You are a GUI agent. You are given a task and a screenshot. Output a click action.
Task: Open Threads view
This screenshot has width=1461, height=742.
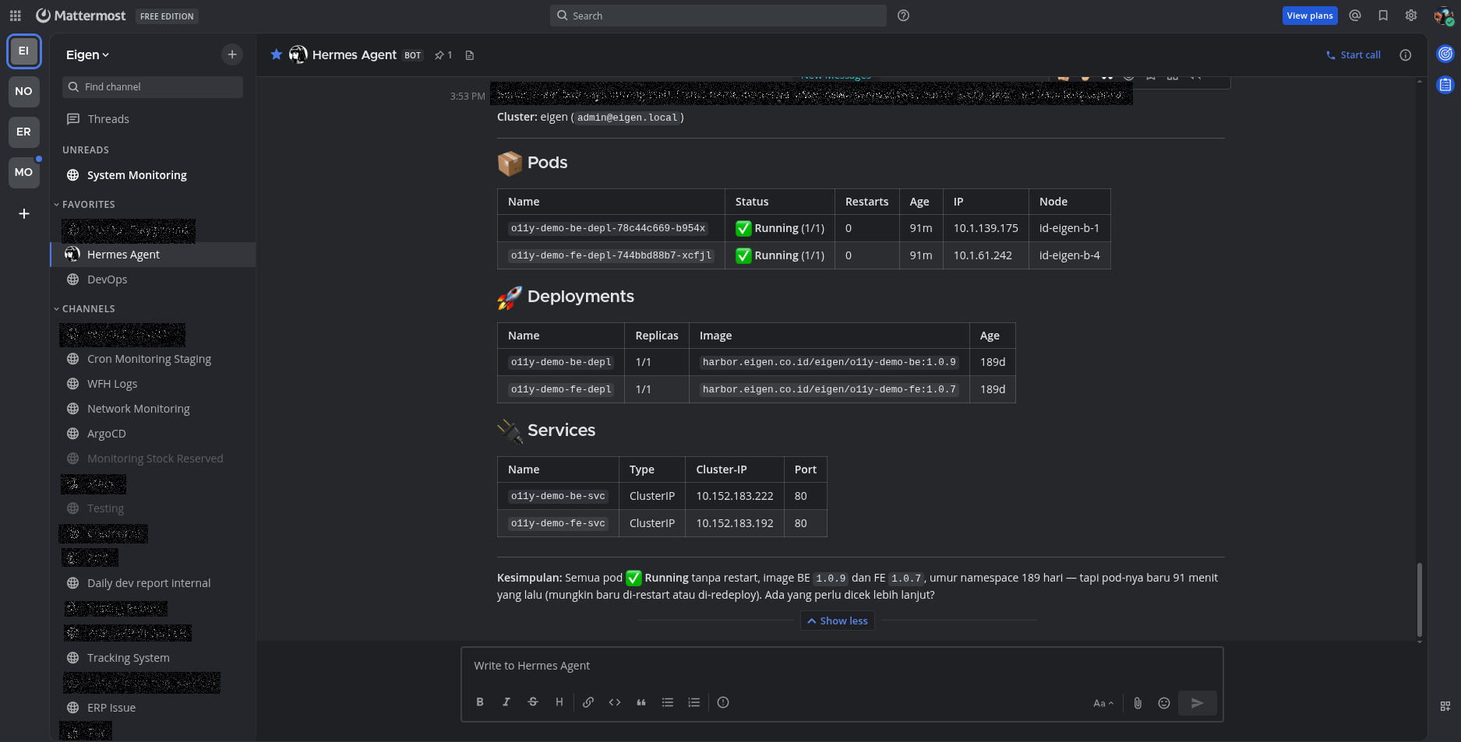153,119
